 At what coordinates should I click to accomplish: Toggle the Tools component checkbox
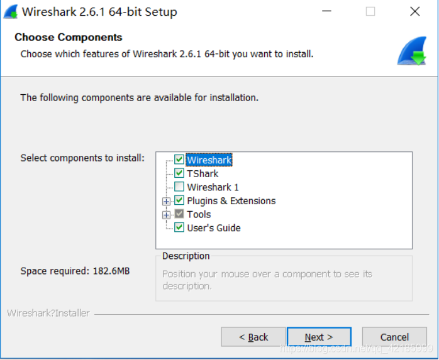click(x=179, y=214)
